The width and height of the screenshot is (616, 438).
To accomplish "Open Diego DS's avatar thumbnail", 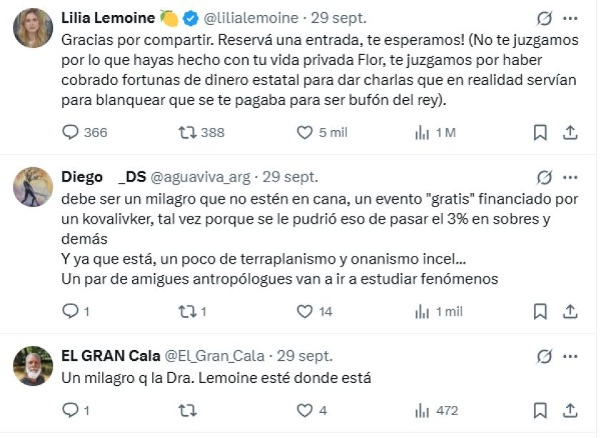I will pyautogui.click(x=33, y=187).
